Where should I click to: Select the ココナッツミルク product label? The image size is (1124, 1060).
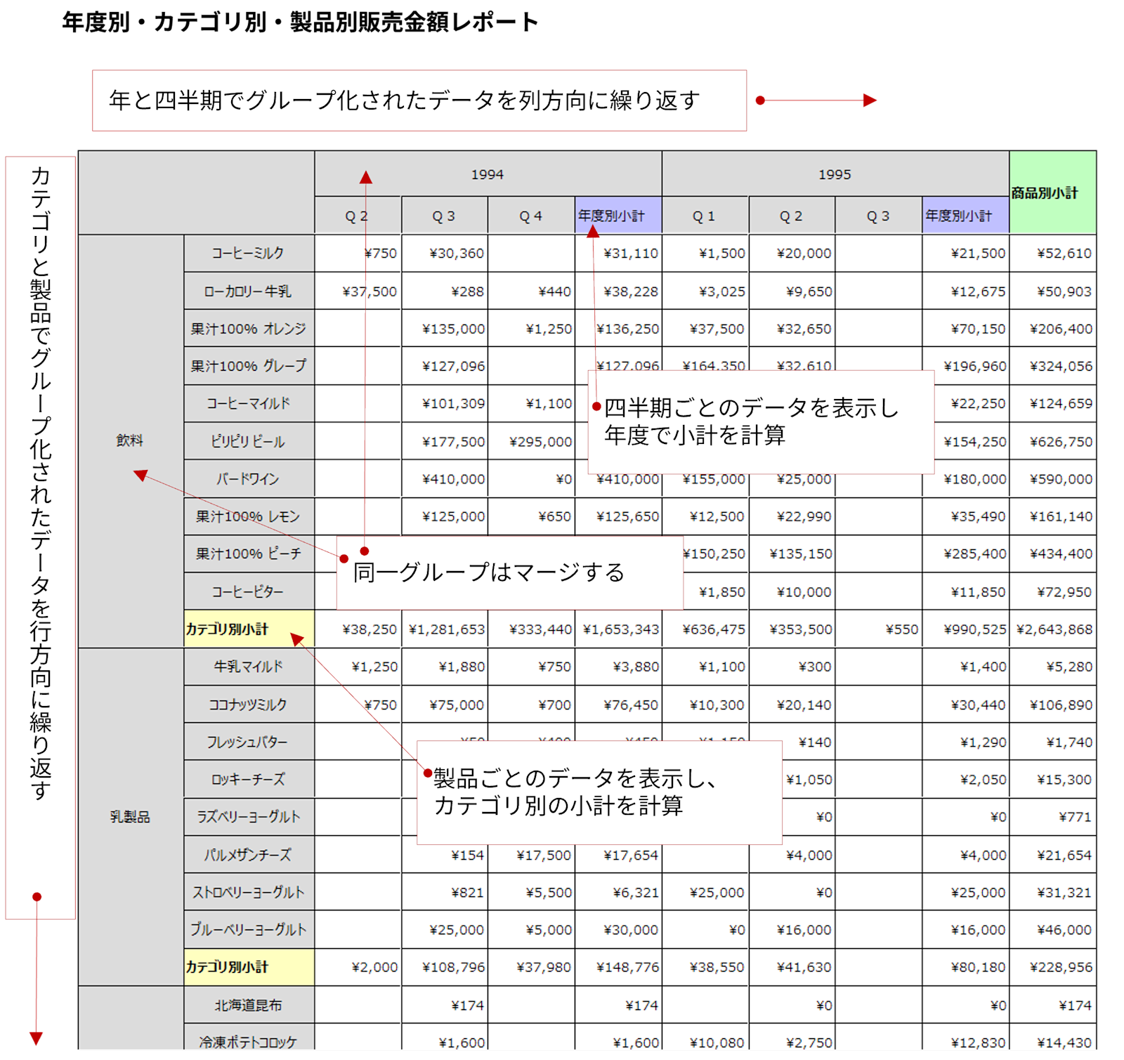tap(249, 705)
